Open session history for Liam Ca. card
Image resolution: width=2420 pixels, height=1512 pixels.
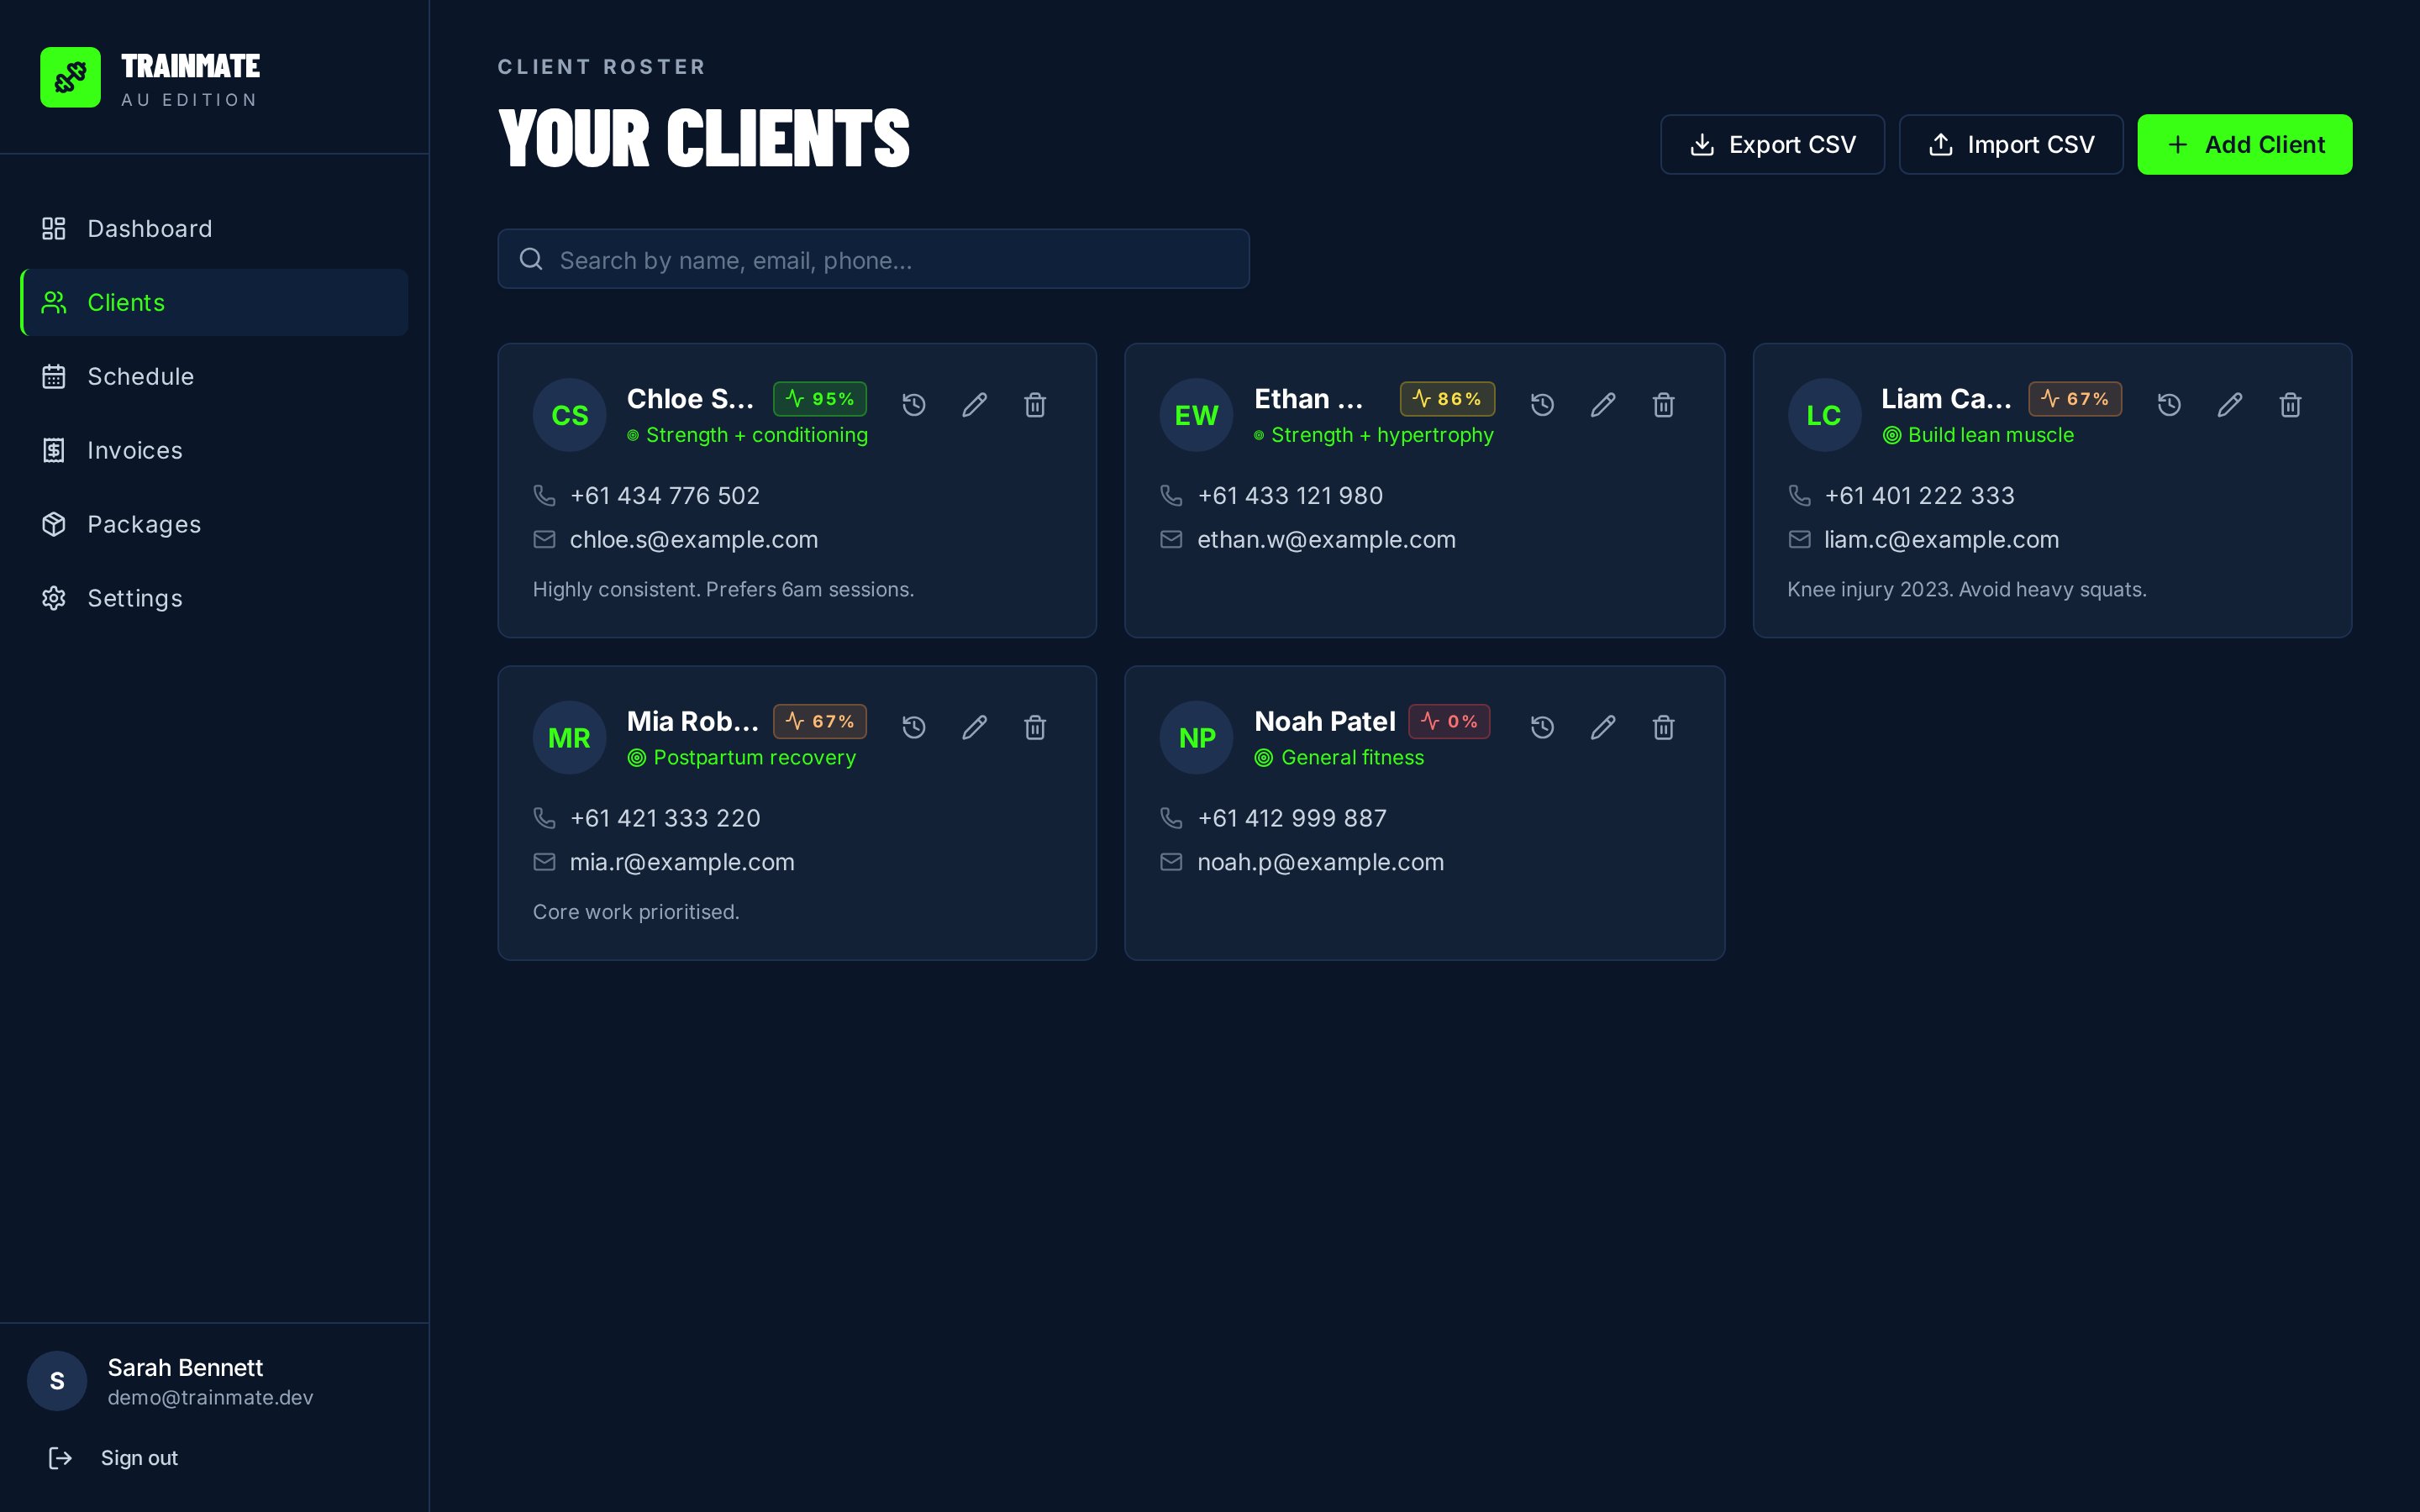2169,405
